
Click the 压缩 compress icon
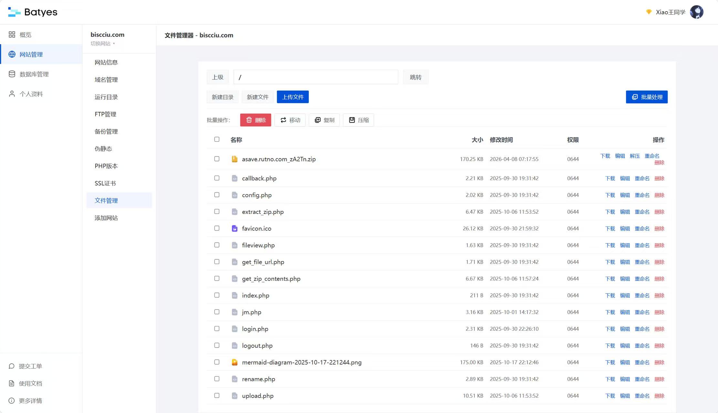pos(352,120)
